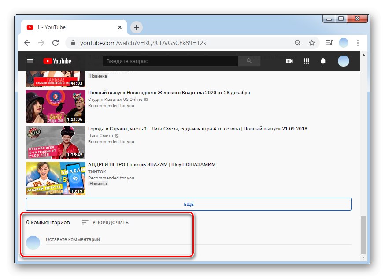The image size is (385, 279).
Task: Click the browser forward arrow
Action: [41, 43]
